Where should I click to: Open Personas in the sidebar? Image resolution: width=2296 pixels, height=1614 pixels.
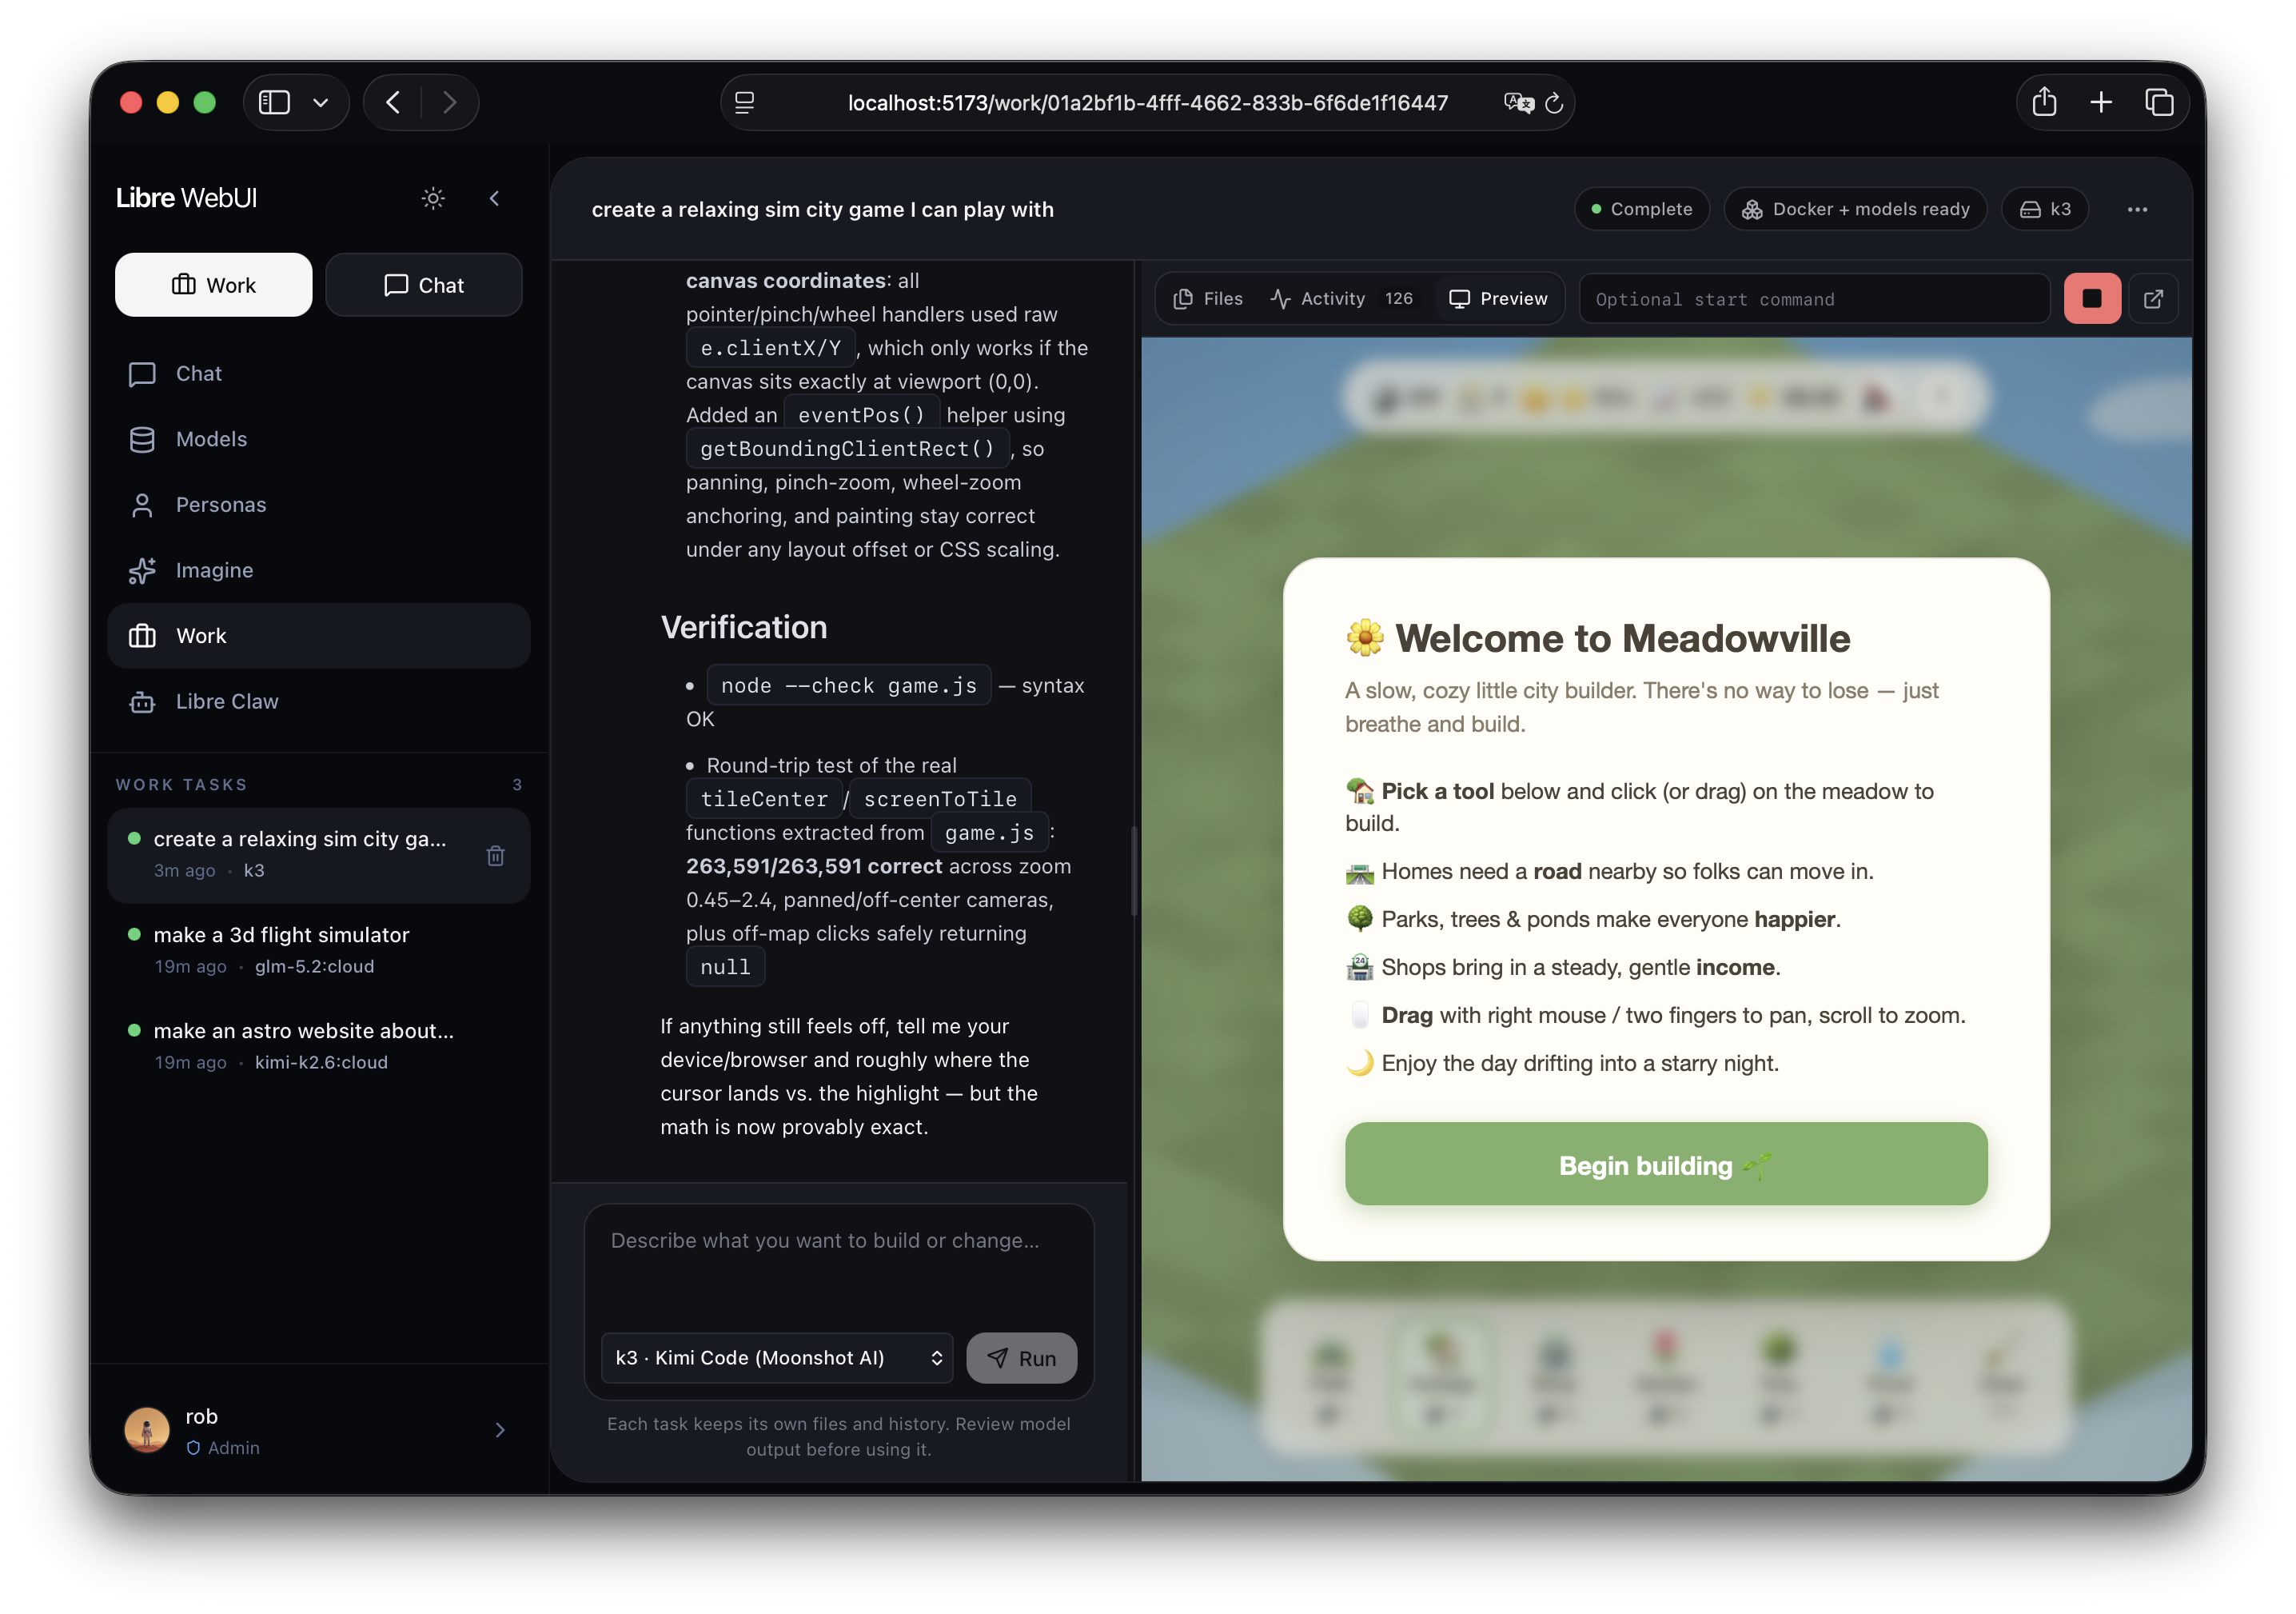(x=318, y=505)
